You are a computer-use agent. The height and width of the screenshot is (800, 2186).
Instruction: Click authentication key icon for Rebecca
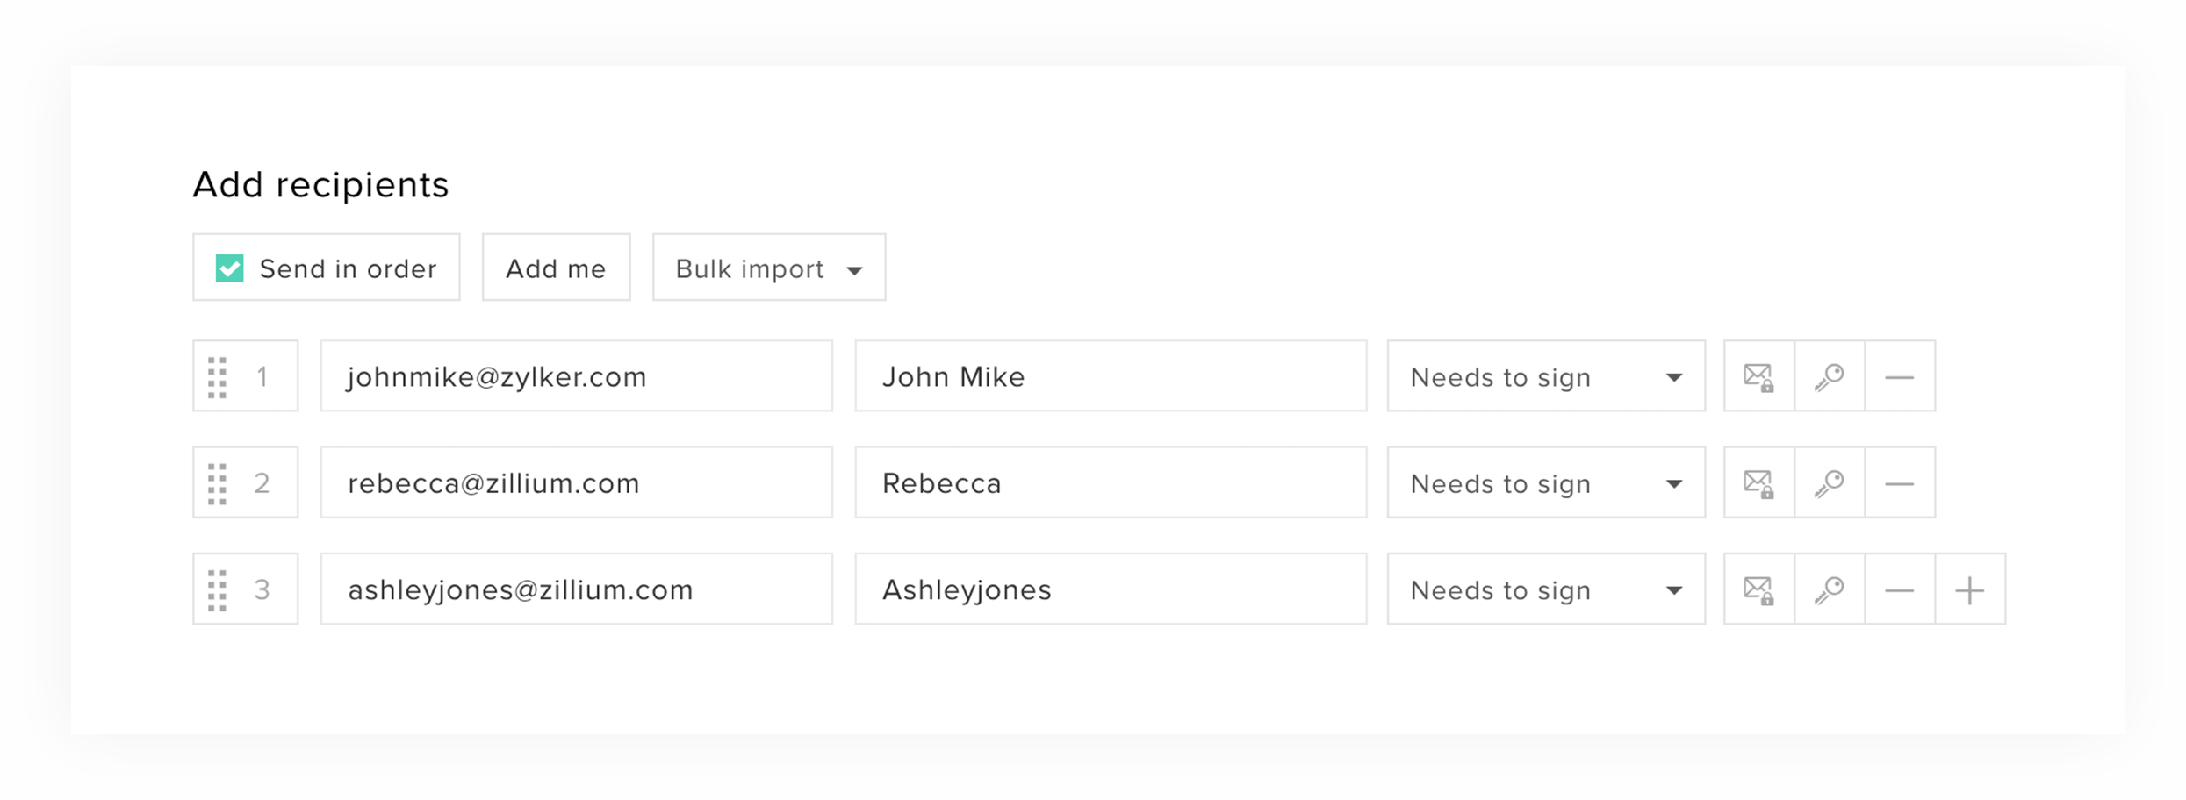point(1830,483)
